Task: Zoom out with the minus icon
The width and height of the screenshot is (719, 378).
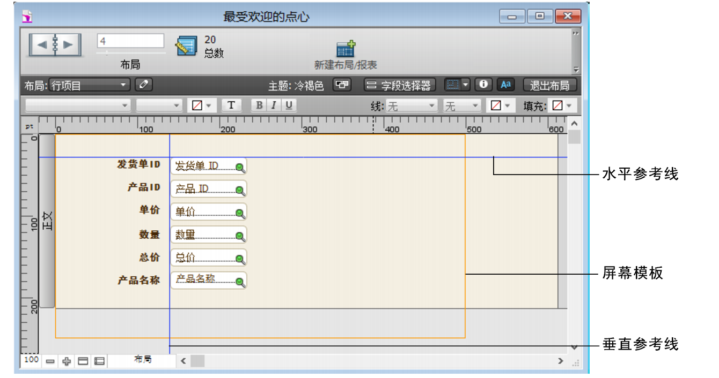Action: 50,361
